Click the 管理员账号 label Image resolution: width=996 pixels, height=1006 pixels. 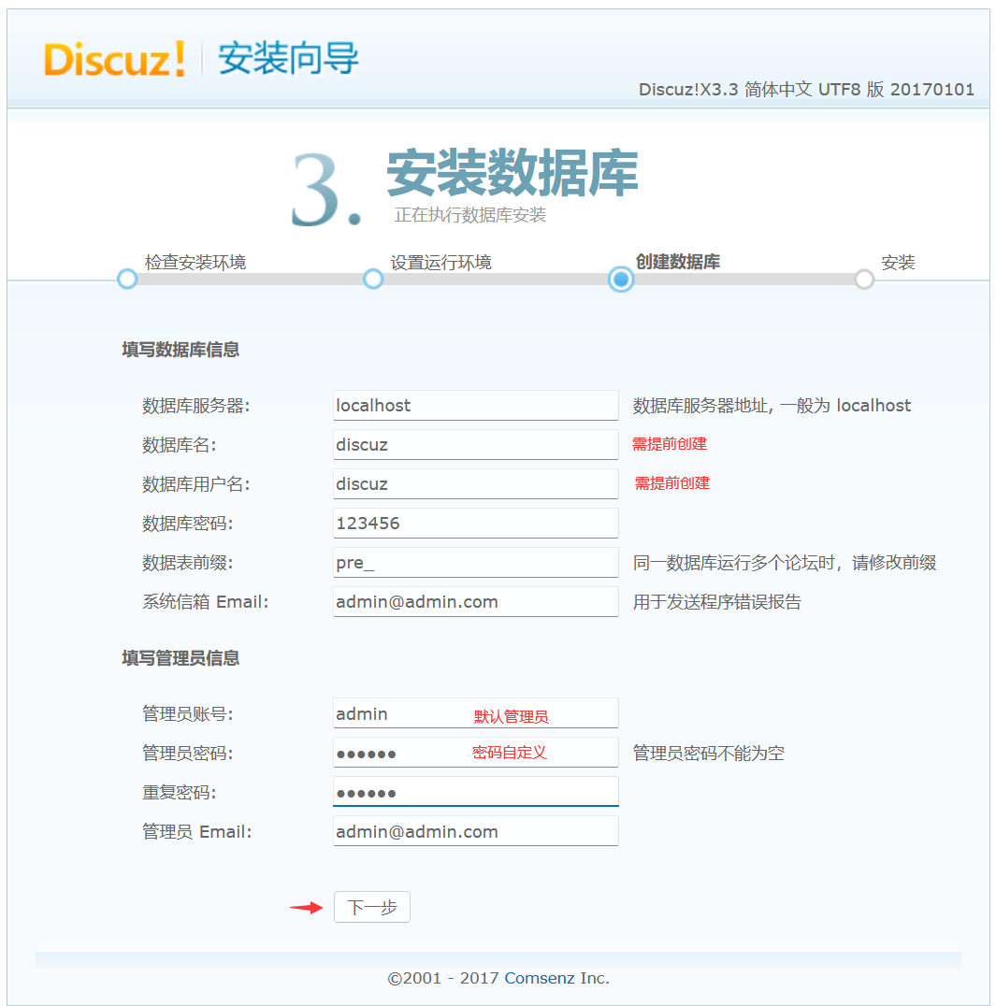coord(187,713)
